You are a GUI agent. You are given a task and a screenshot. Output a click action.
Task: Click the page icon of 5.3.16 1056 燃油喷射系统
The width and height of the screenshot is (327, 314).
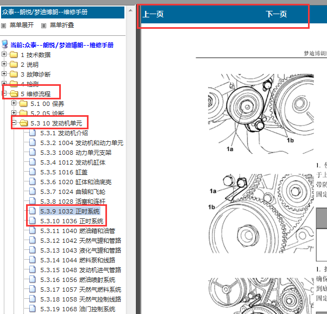coord(33,279)
